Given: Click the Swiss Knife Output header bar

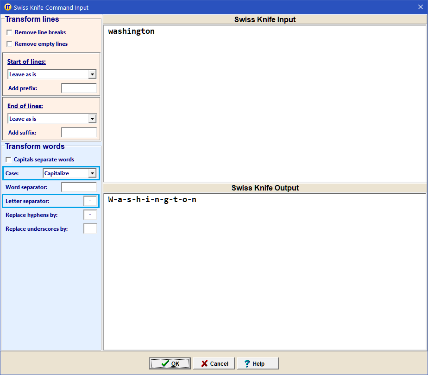Looking at the screenshot, I should pyautogui.click(x=265, y=188).
